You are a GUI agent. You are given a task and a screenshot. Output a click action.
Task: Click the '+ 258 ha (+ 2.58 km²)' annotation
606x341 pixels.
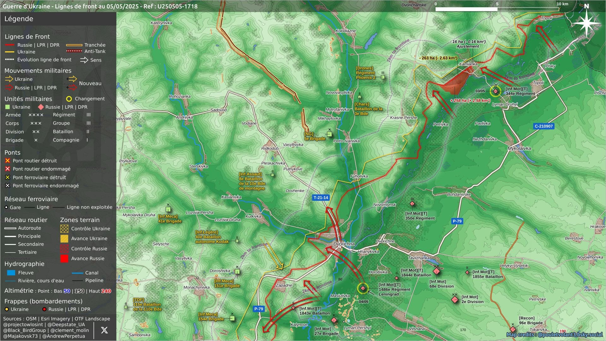[470, 101]
